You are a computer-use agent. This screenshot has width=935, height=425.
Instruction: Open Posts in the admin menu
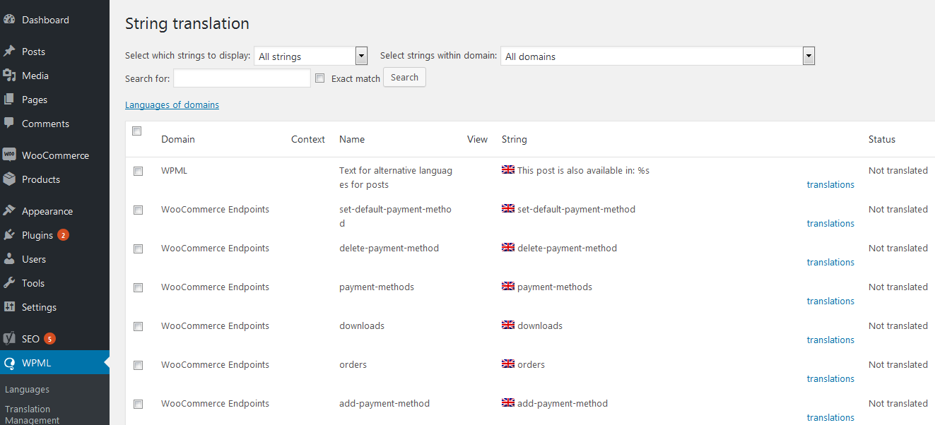[33, 52]
